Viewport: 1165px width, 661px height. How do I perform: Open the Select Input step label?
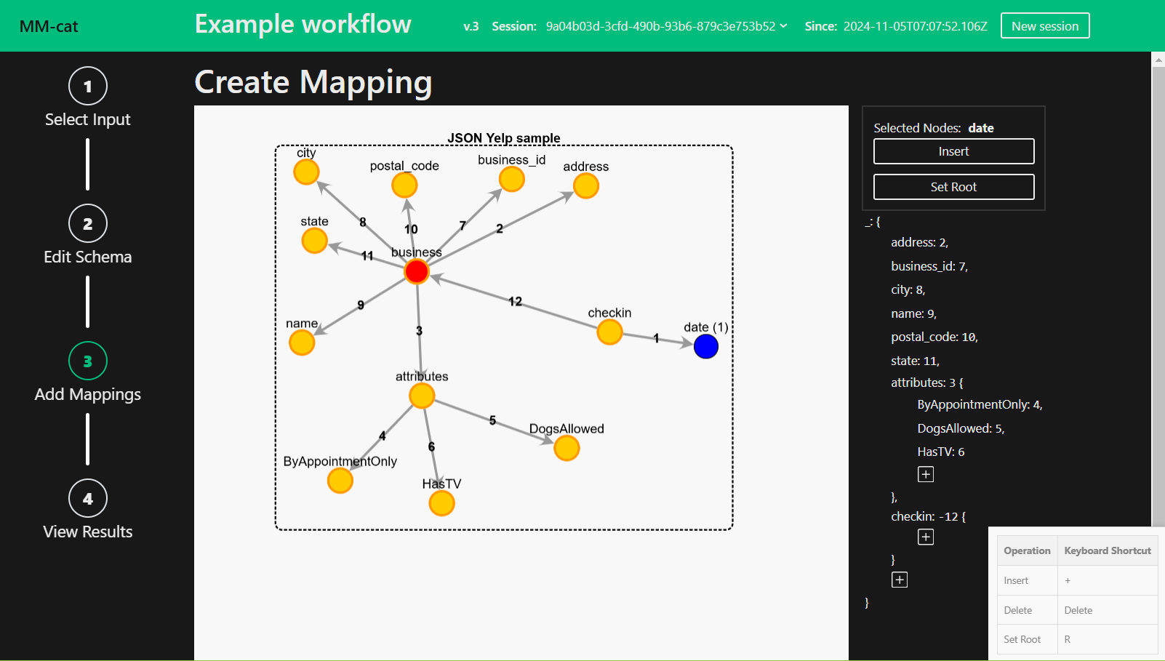pyautogui.click(x=88, y=119)
